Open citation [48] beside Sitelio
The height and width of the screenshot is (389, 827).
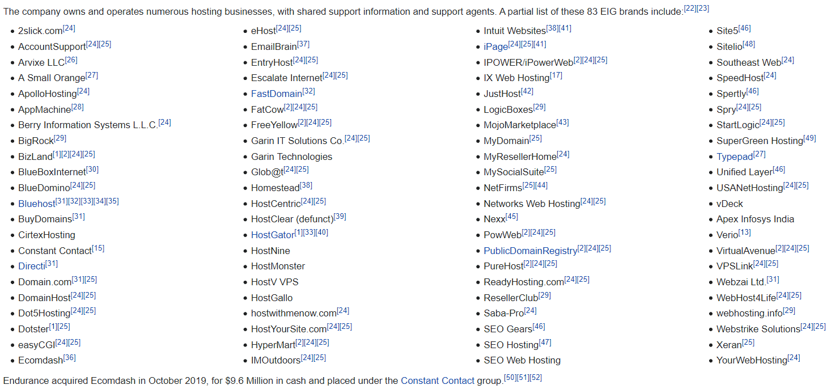[x=749, y=44]
